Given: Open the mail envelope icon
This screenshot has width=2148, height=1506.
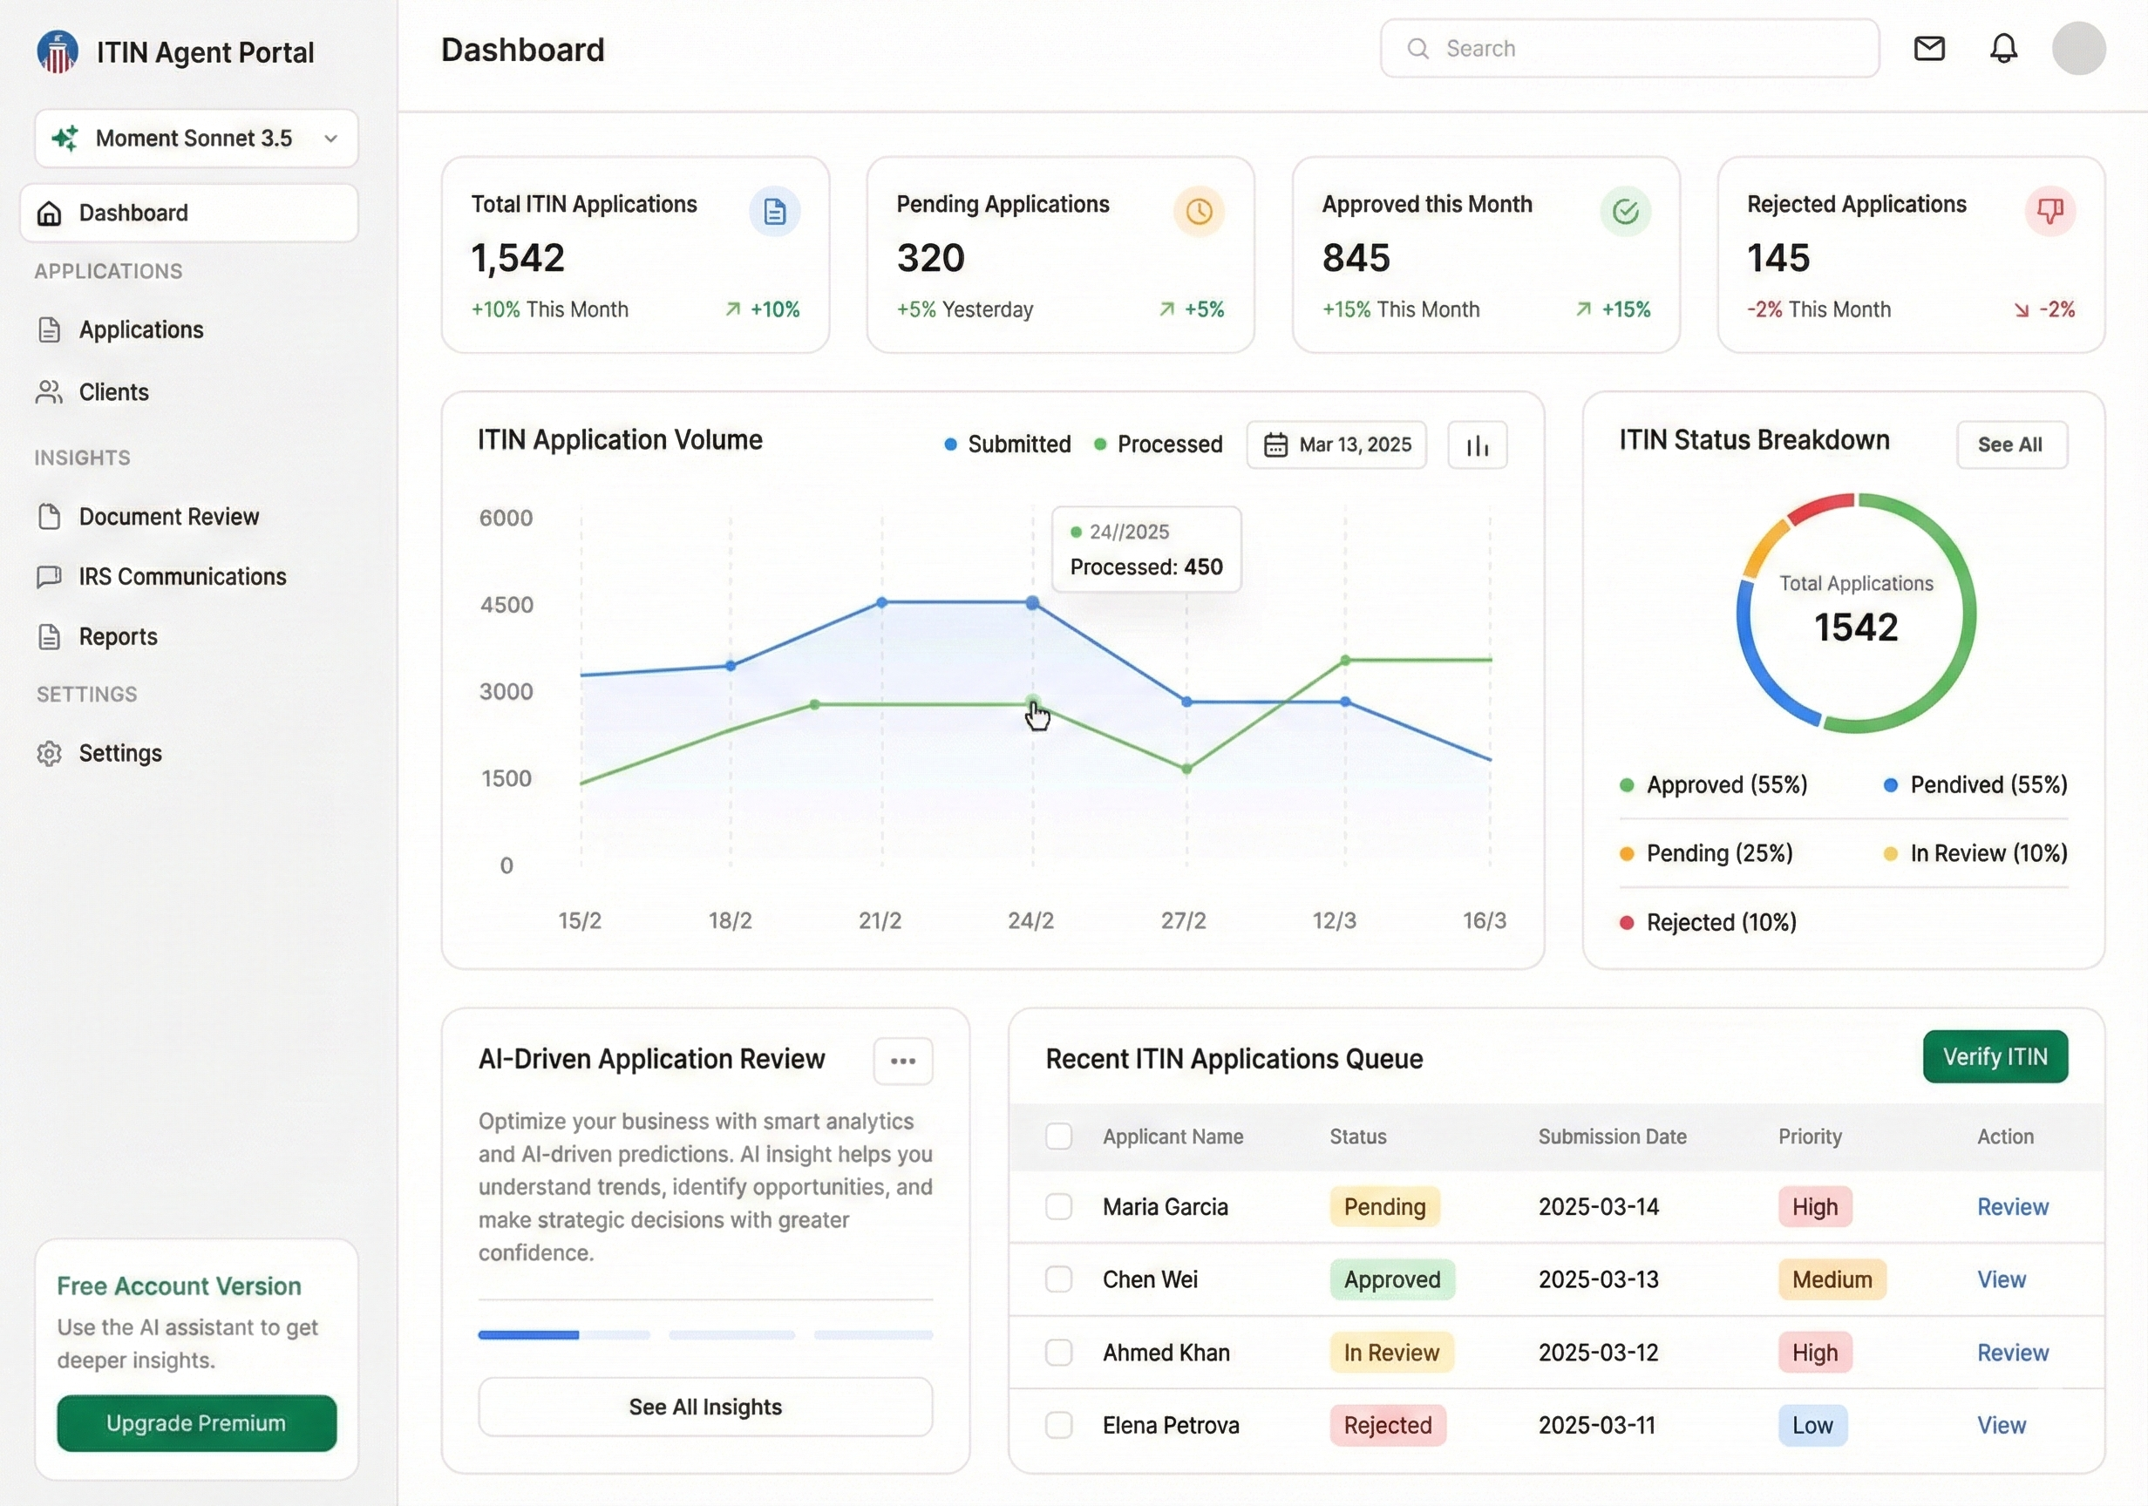Looking at the screenshot, I should click(1929, 49).
